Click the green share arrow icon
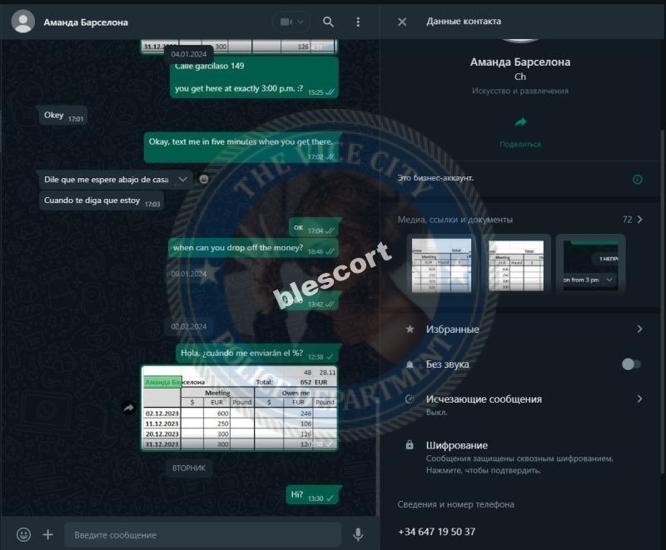 tap(520, 122)
